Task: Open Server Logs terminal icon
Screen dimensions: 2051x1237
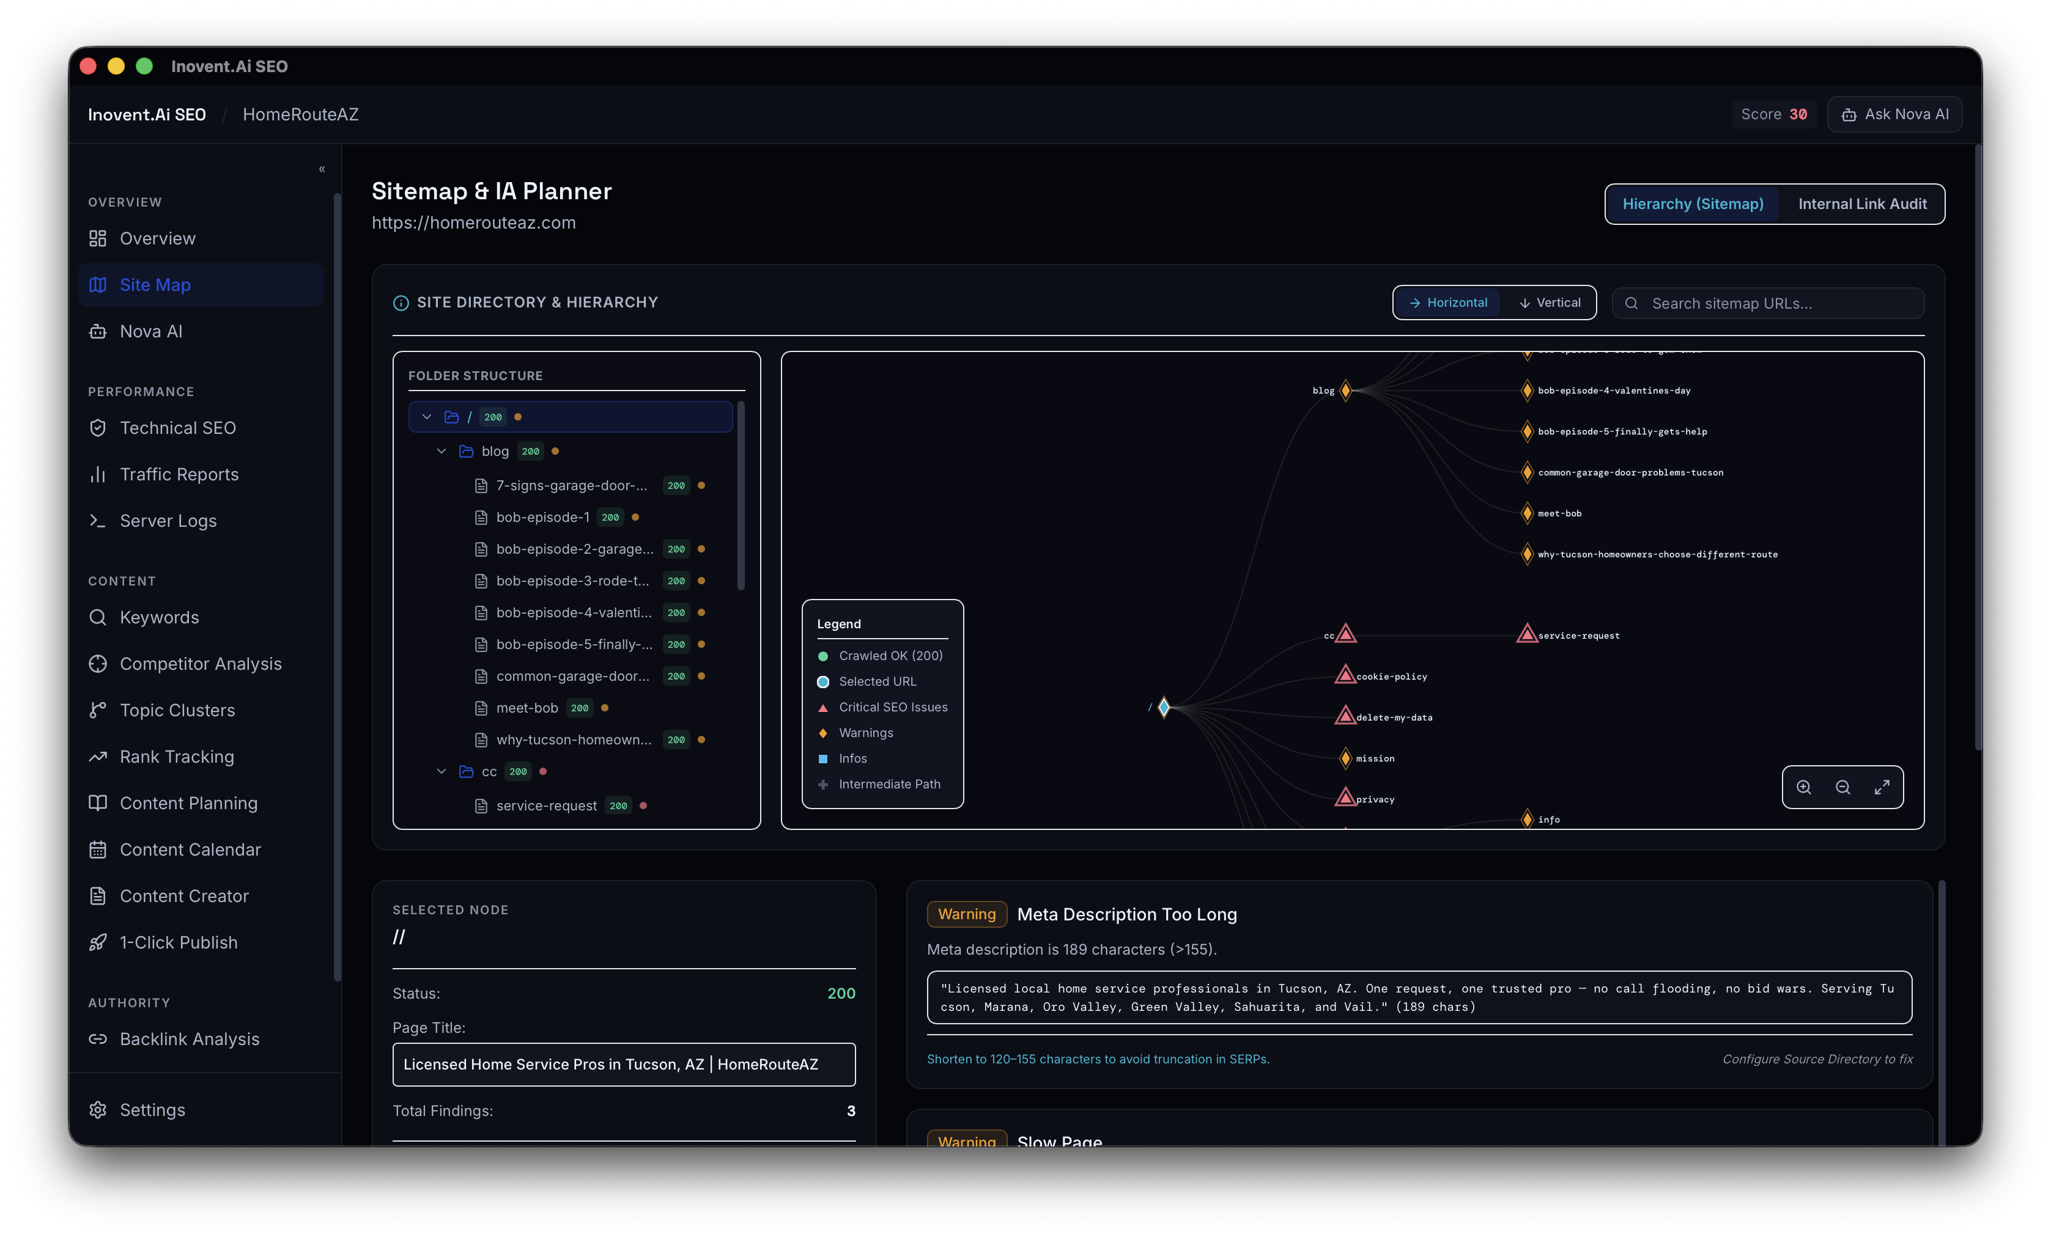Action: [97, 521]
